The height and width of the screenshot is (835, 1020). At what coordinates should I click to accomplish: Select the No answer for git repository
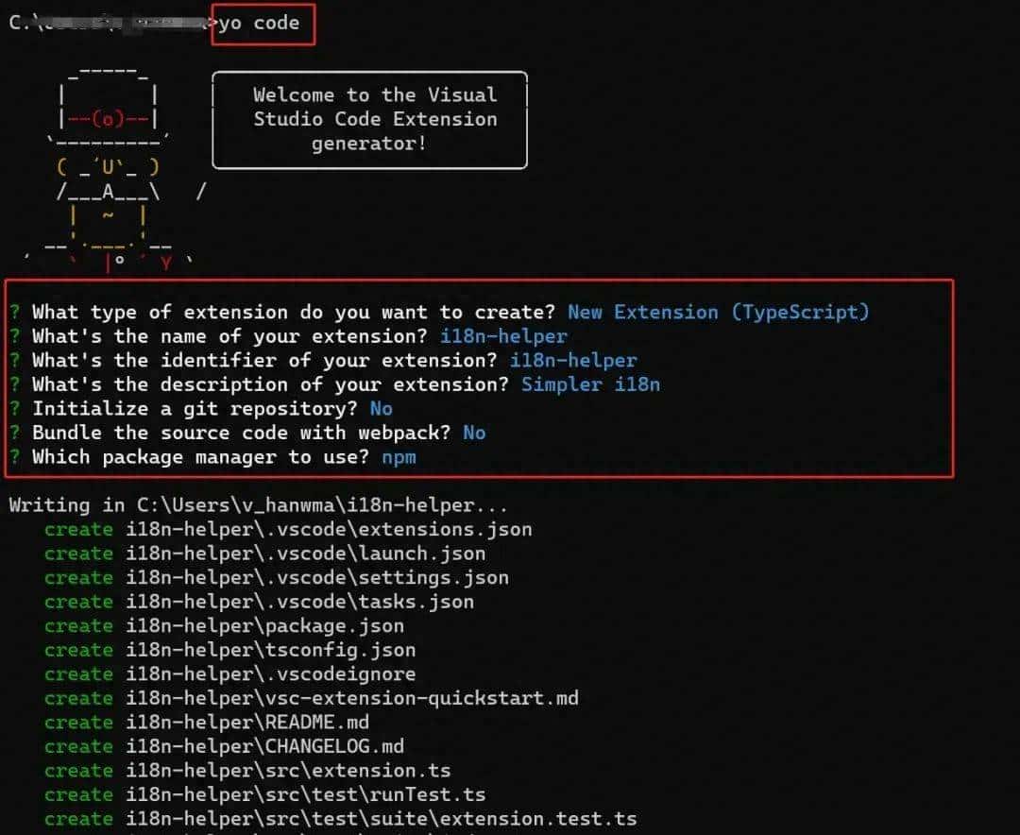coord(382,408)
